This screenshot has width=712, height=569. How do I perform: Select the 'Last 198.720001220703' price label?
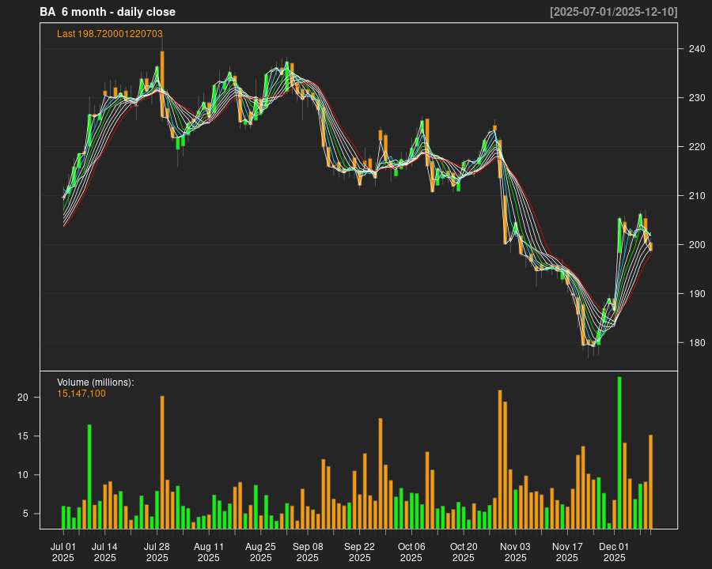pyautogui.click(x=110, y=34)
